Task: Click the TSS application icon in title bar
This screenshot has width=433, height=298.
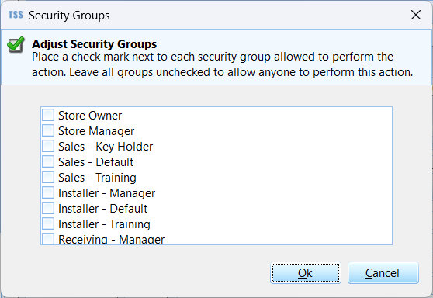Action: [16, 15]
